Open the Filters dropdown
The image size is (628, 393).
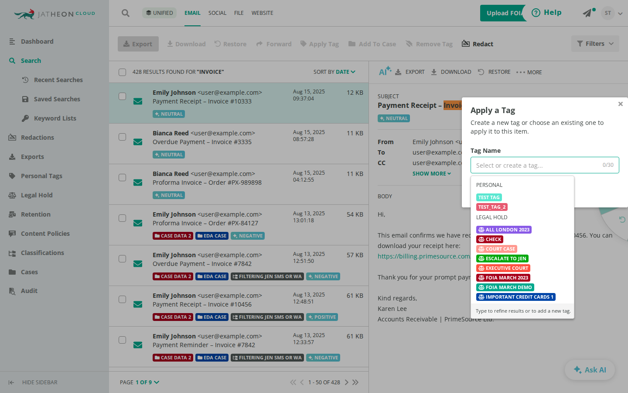(595, 44)
